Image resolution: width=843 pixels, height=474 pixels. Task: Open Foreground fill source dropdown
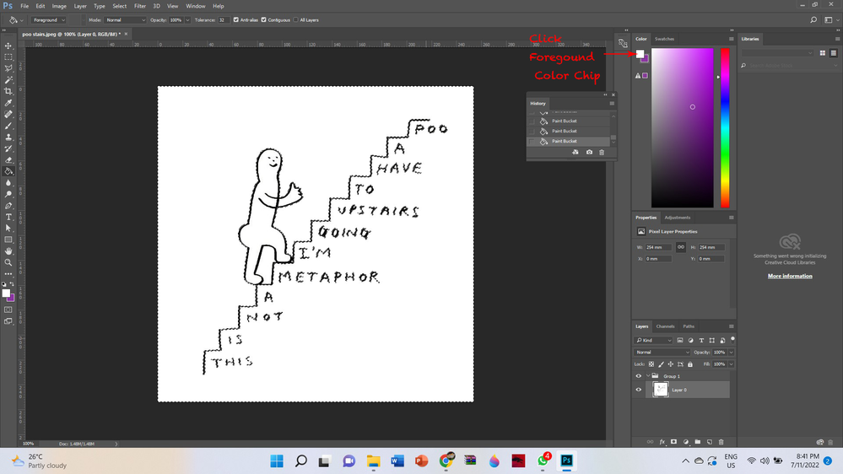[48, 20]
